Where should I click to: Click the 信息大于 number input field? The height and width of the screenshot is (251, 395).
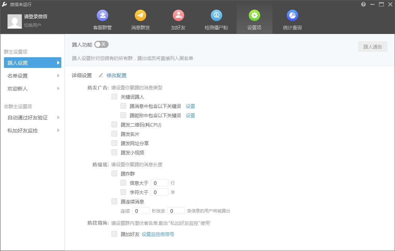coord(159,183)
